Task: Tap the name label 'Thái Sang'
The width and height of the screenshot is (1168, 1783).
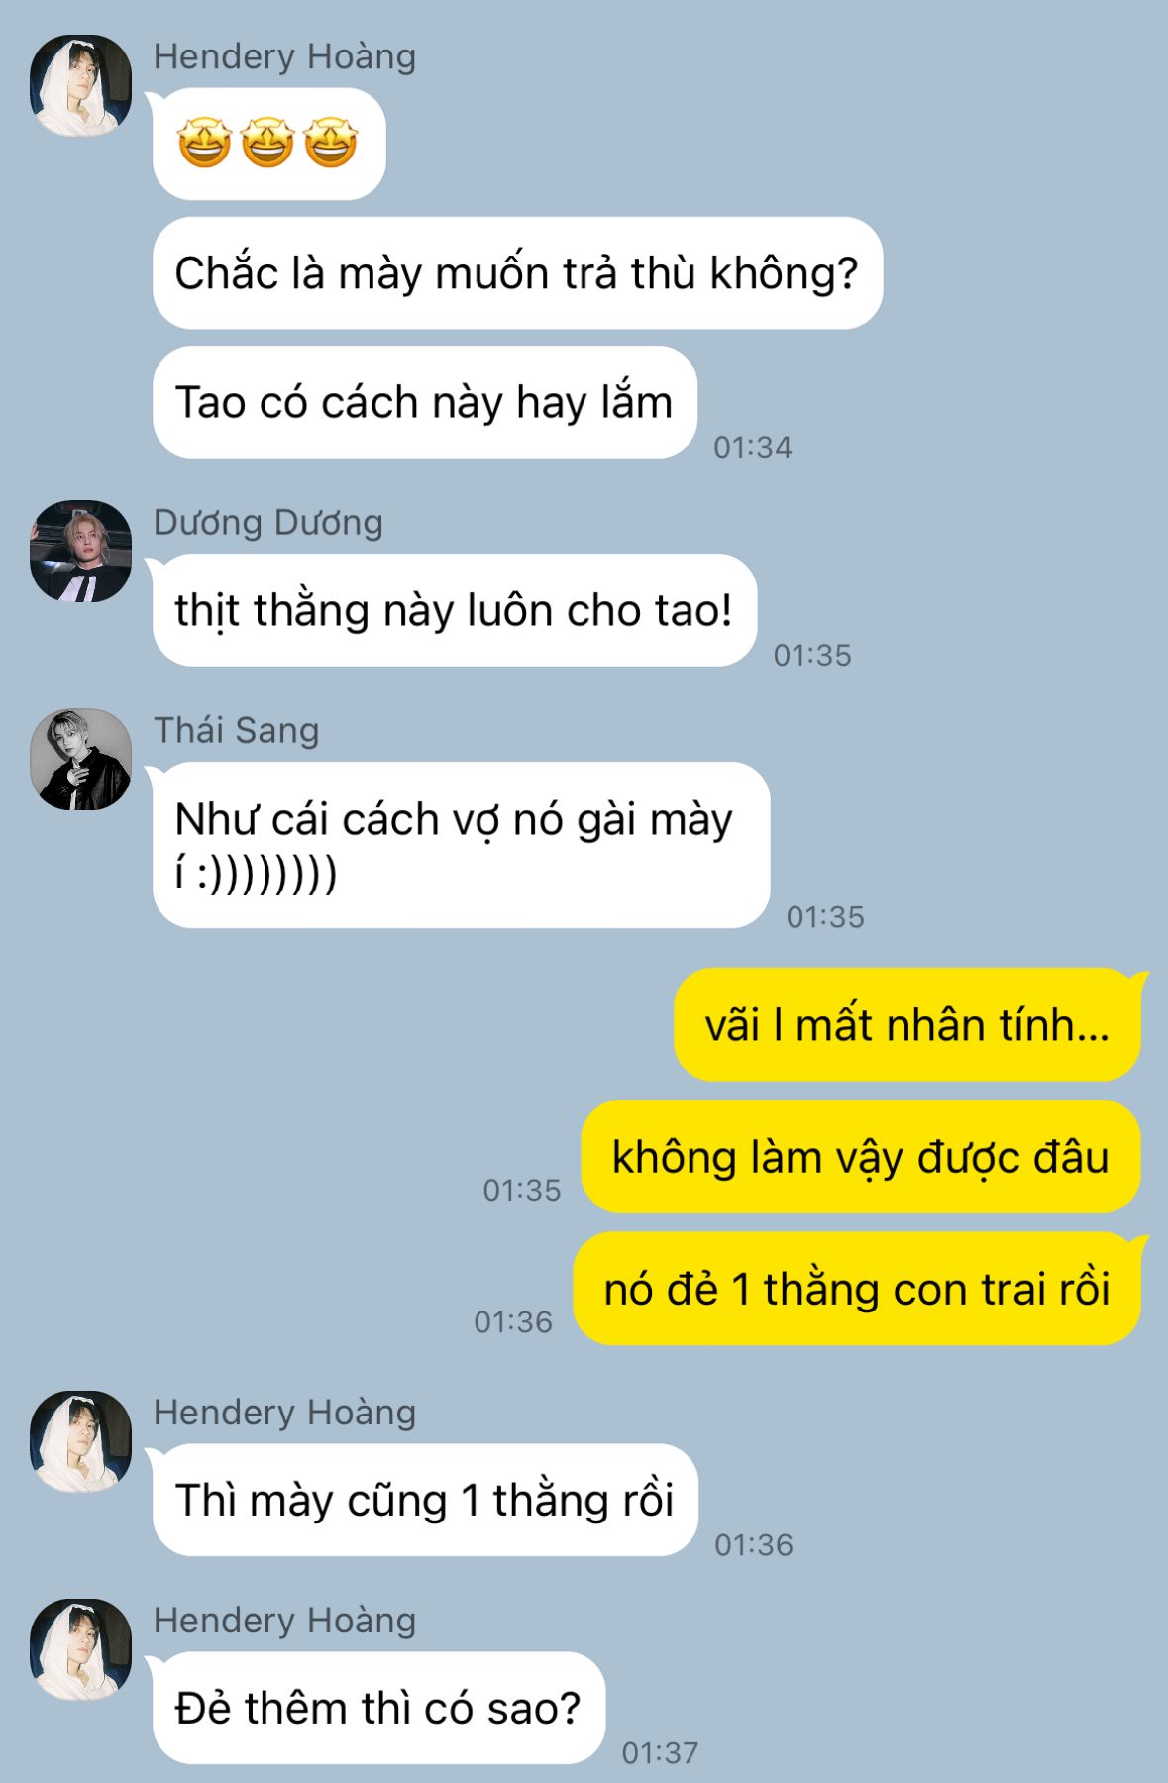Action: tap(236, 730)
